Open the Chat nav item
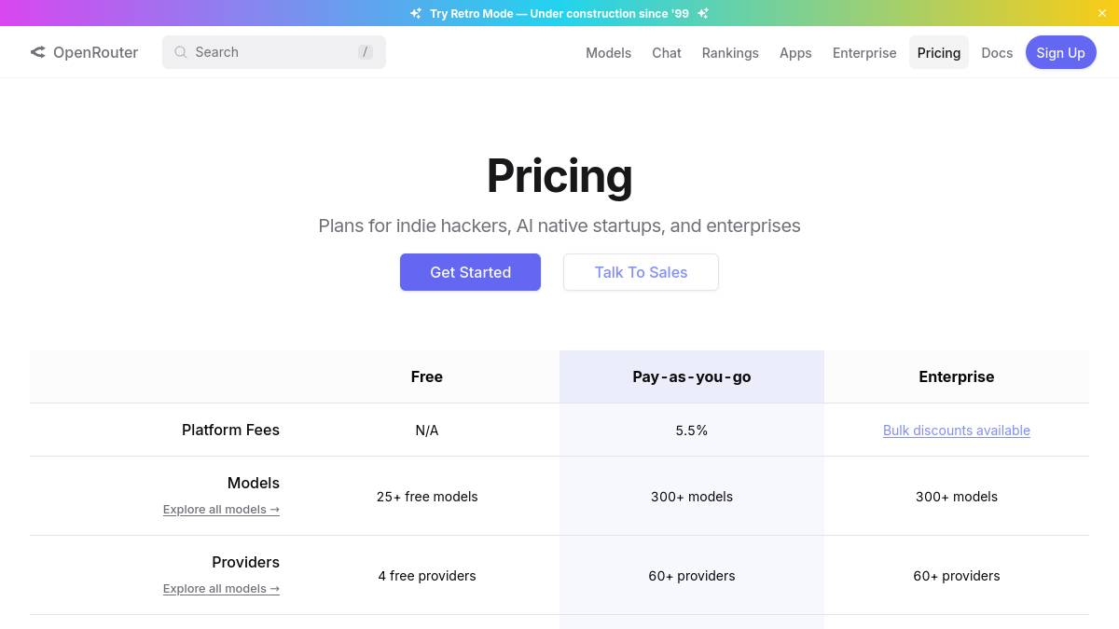 (x=666, y=53)
